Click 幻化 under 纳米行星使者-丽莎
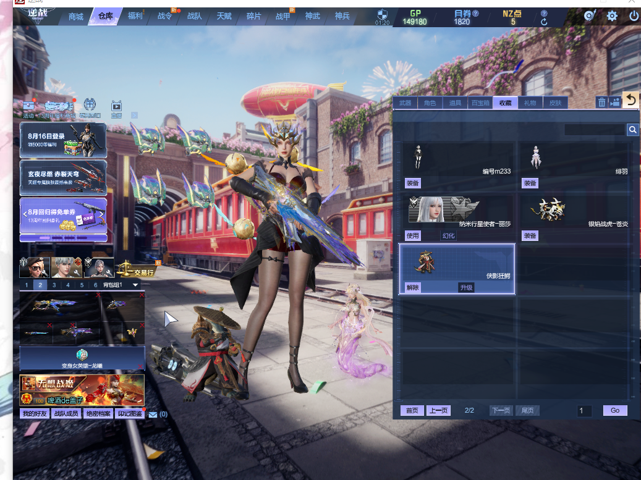This screenshot has height=480, width=641. pos(449,236)
